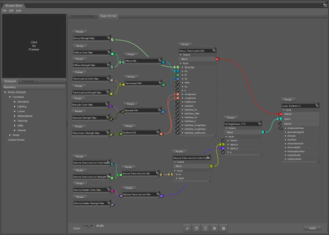Screen dimensions: 329x235
Task: Collapse the Functions tree node
Action: (10, 97)
